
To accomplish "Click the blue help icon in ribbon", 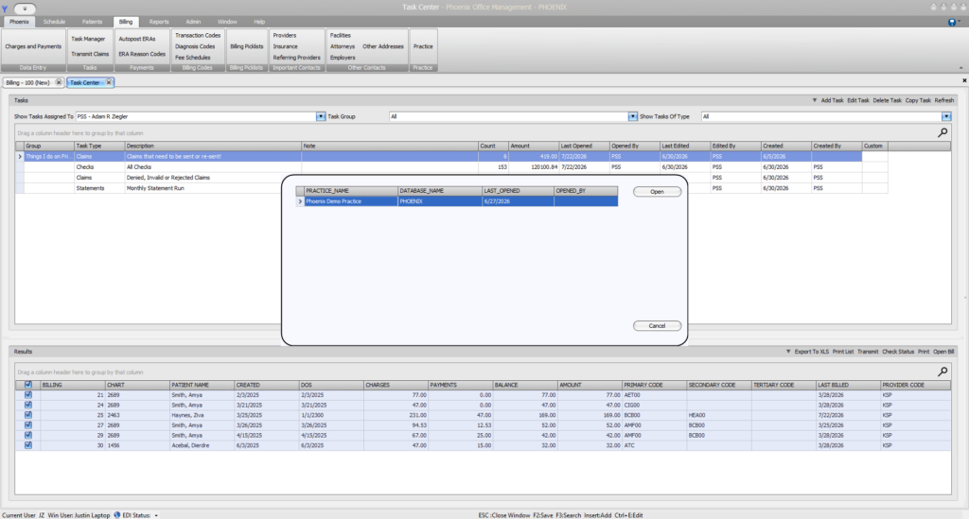I will (x=952, y=23).
